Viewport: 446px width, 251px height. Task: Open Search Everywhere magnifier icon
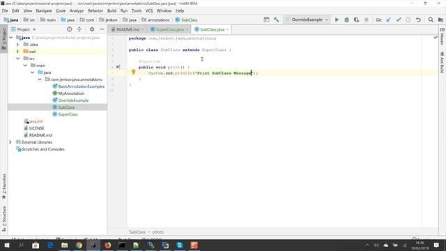click(431, 20)
